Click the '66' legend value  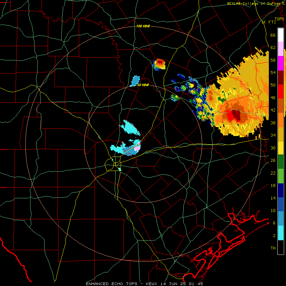point(273,35)
